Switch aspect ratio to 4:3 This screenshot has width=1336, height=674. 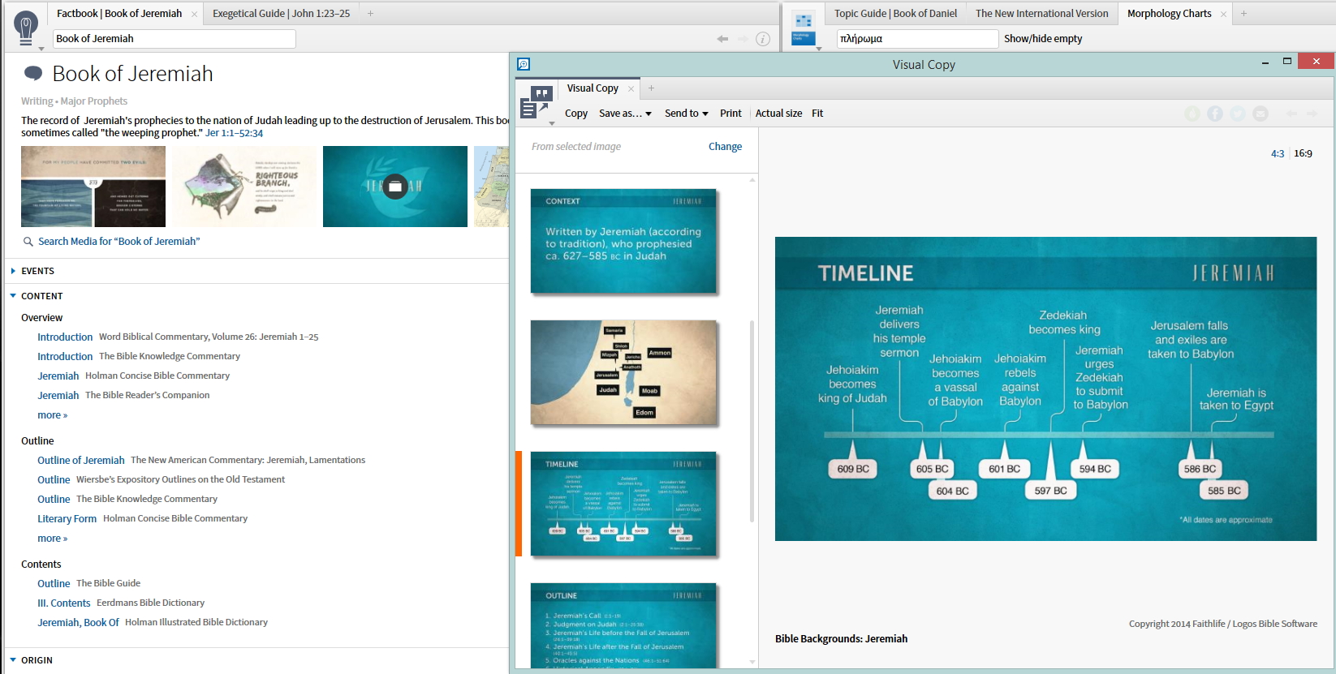coord(1278,153)
